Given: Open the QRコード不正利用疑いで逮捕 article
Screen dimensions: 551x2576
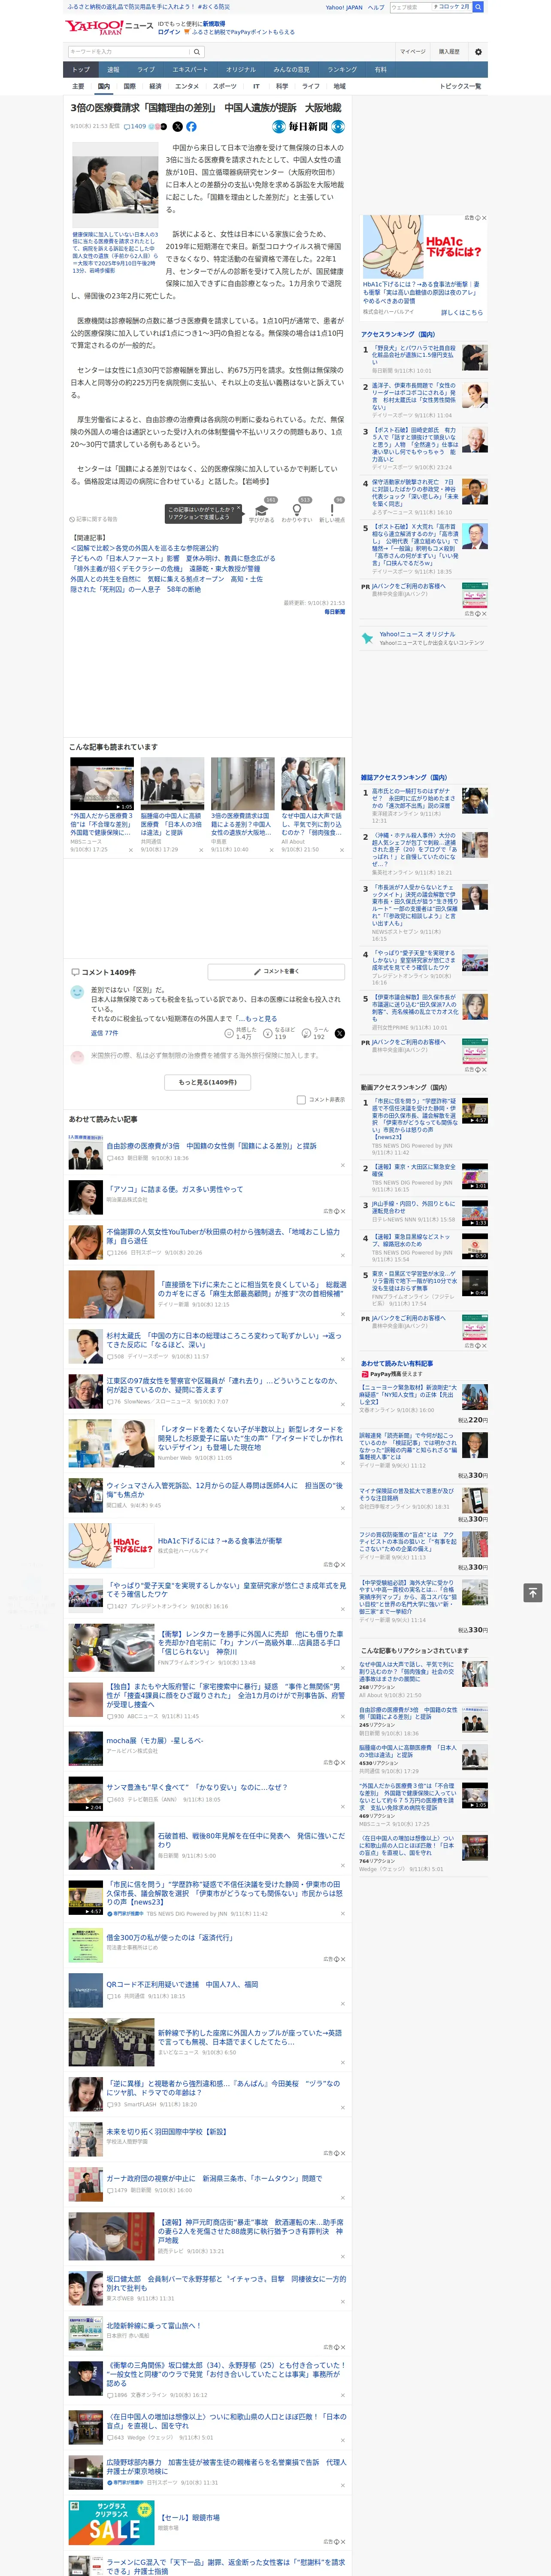Looking at the screenshot, I should point(182,1984).
